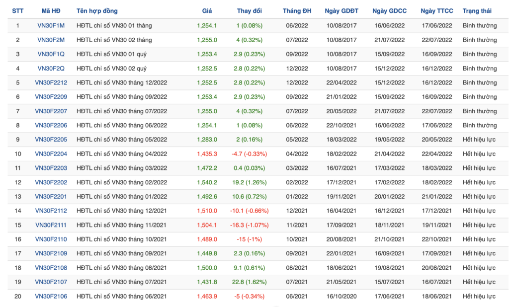Click the 'Thay đổi' column header
This screenshot has width=509, height=307.
250,11
